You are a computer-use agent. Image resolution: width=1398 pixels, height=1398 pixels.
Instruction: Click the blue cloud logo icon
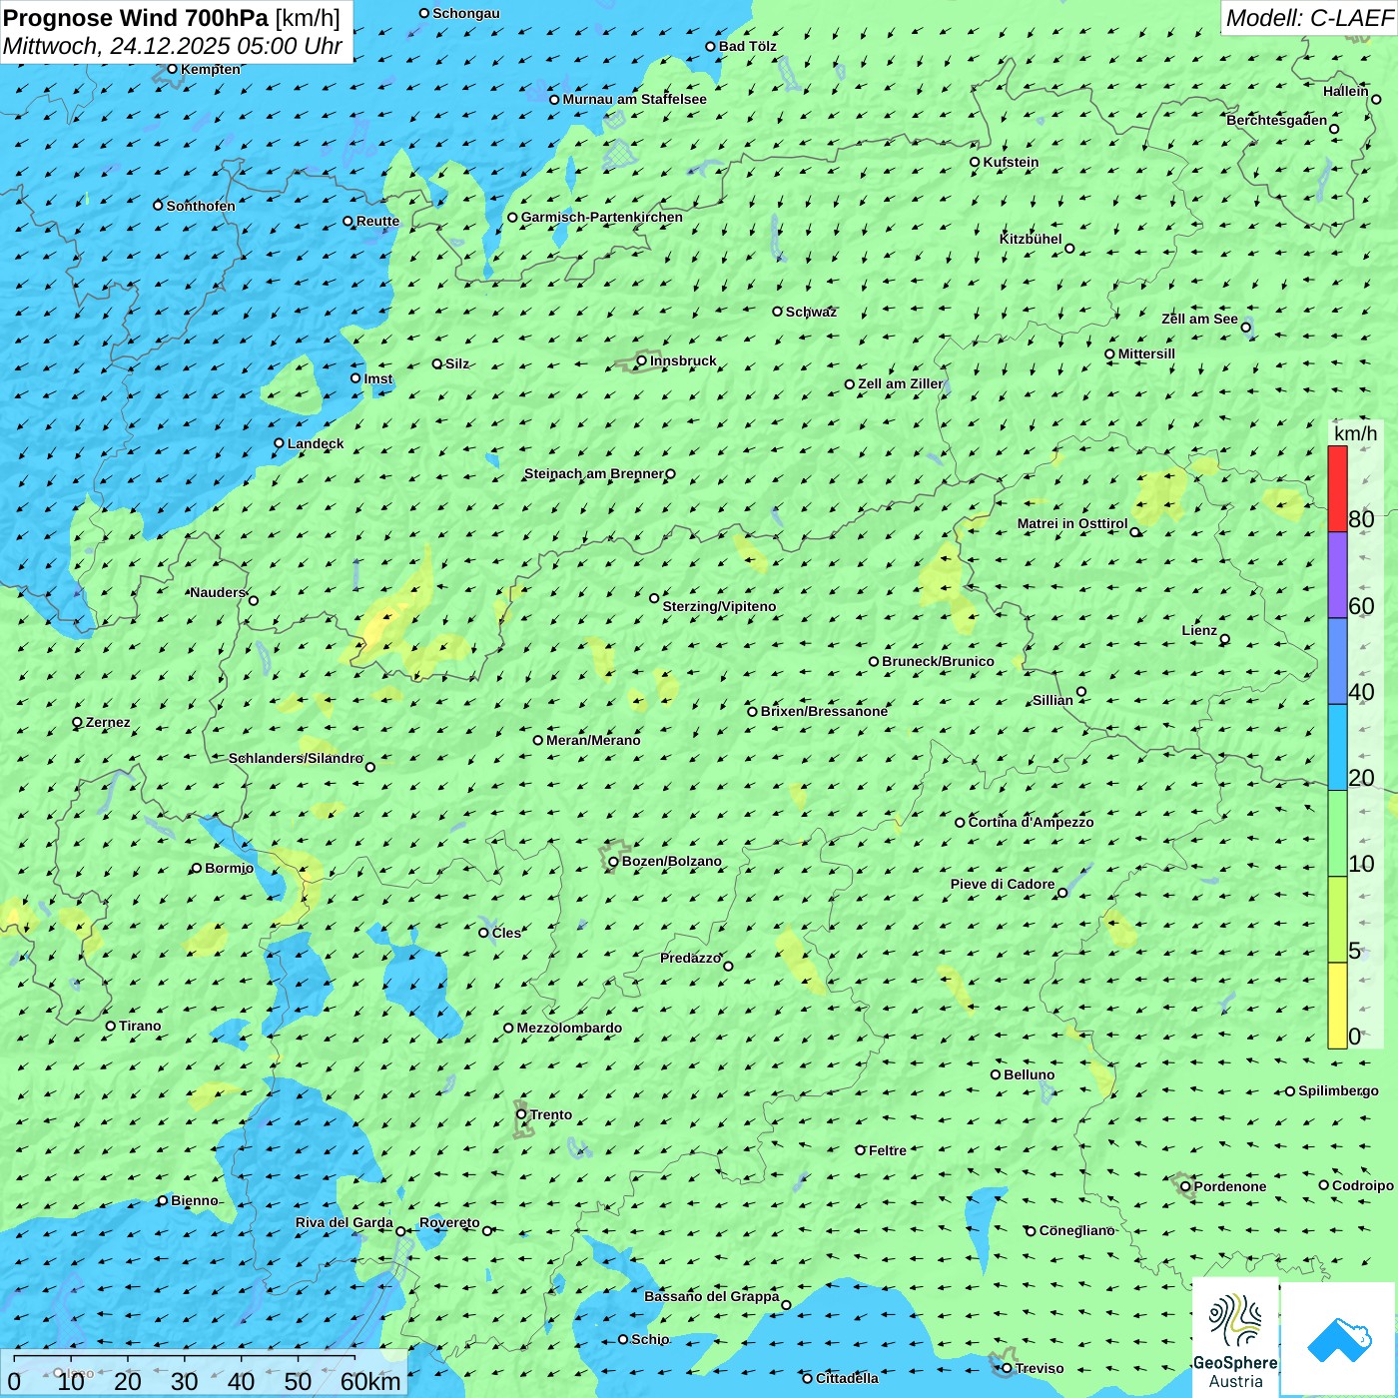coord(1338,1340)
